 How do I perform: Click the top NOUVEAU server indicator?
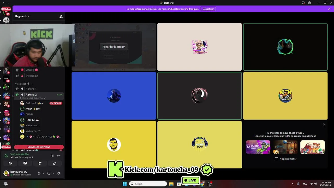6,9
